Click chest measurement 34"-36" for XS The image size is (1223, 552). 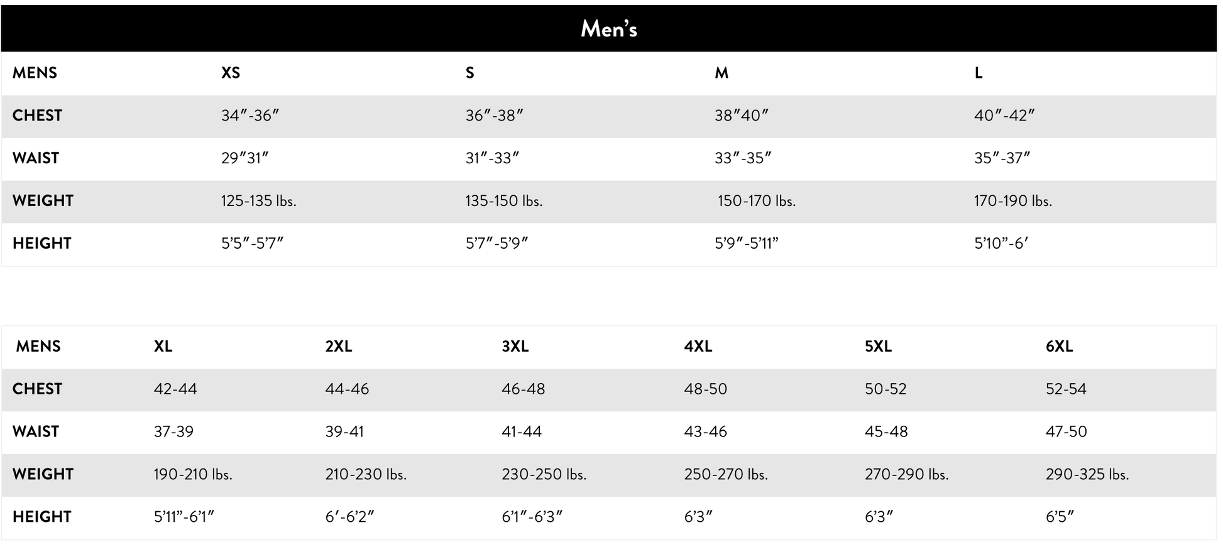point(250,116)
